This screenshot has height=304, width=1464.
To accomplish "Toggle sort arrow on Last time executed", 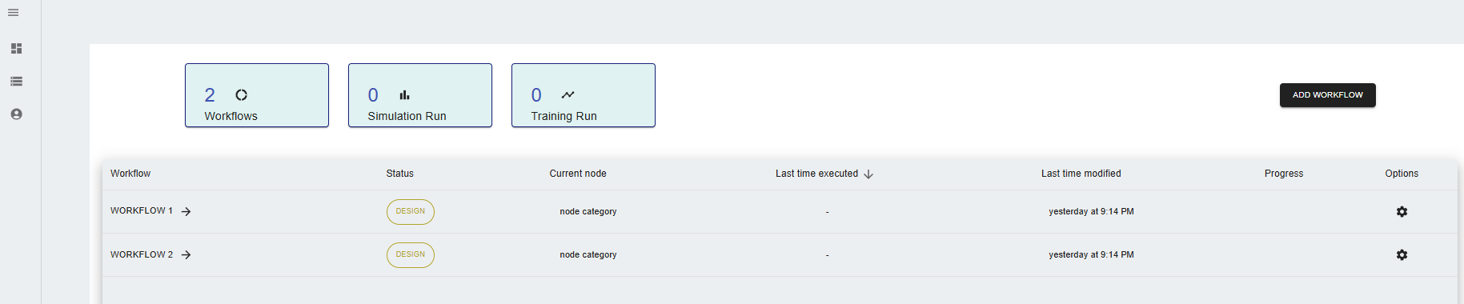I will coord(868,174).
